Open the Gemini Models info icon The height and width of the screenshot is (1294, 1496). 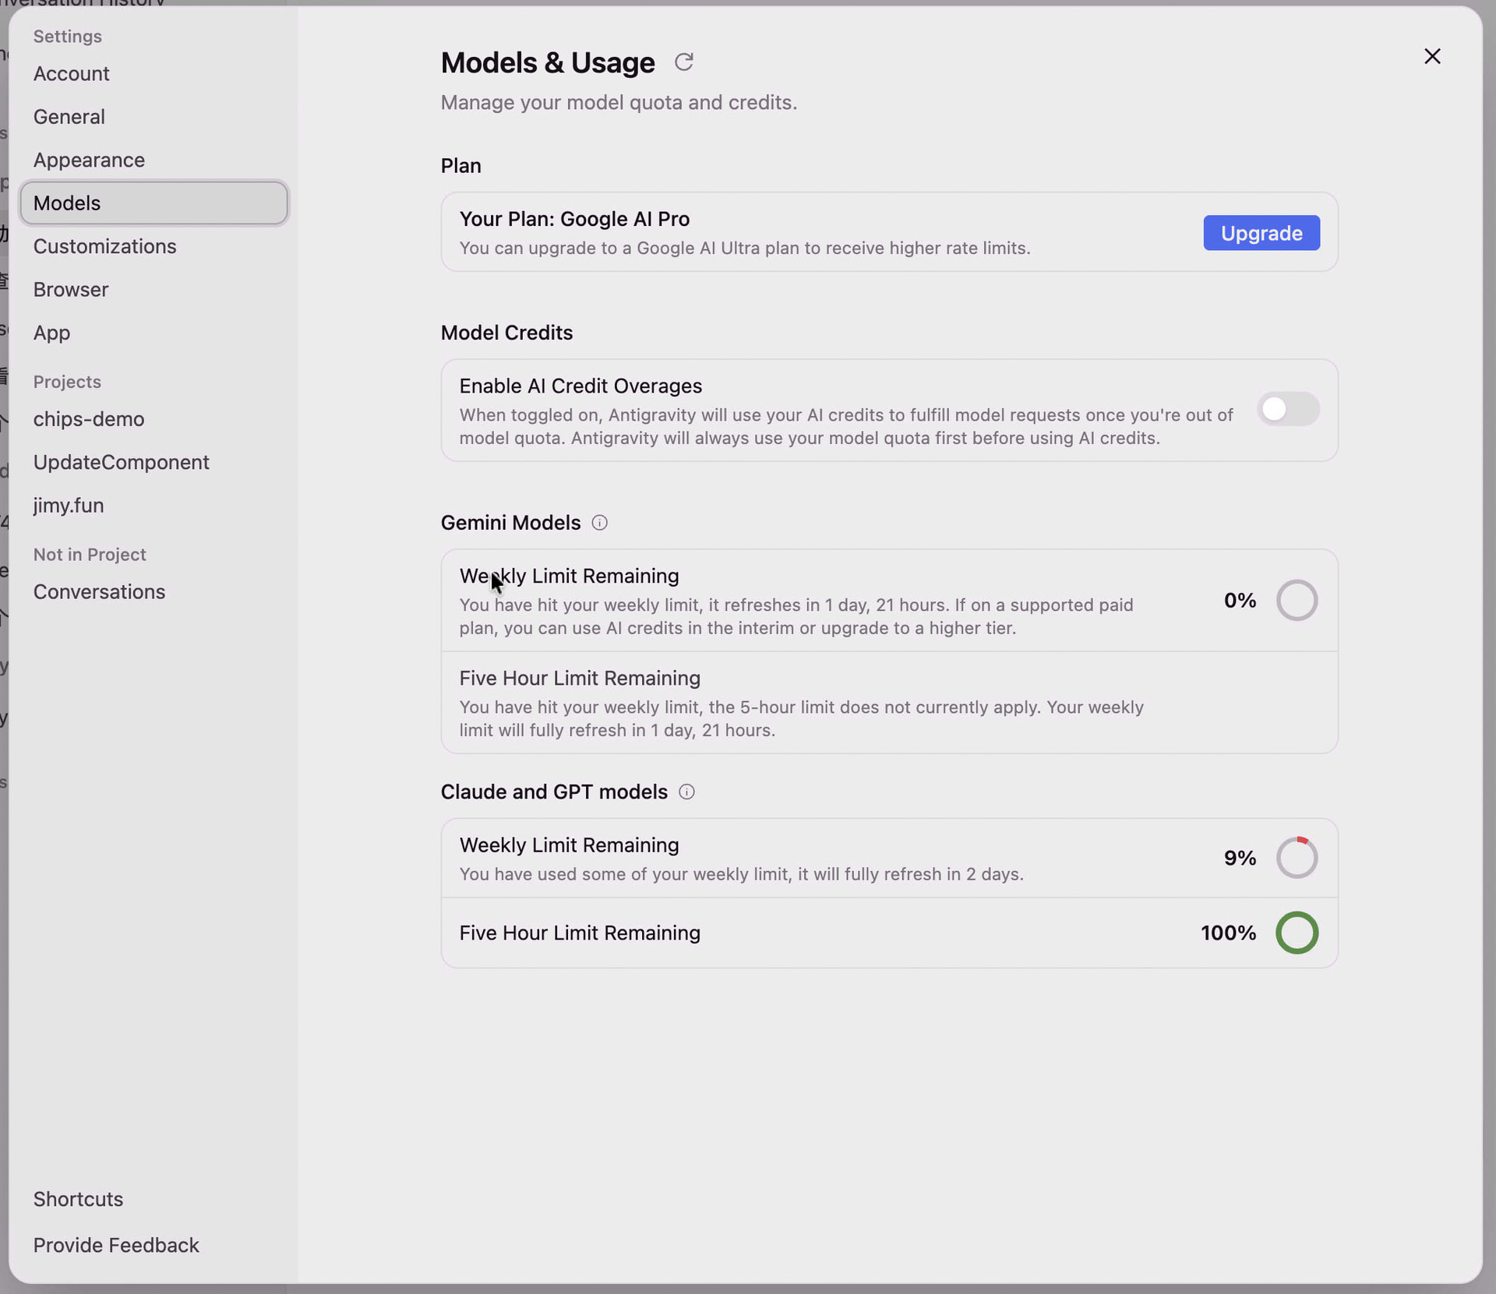tap(599, 523)
